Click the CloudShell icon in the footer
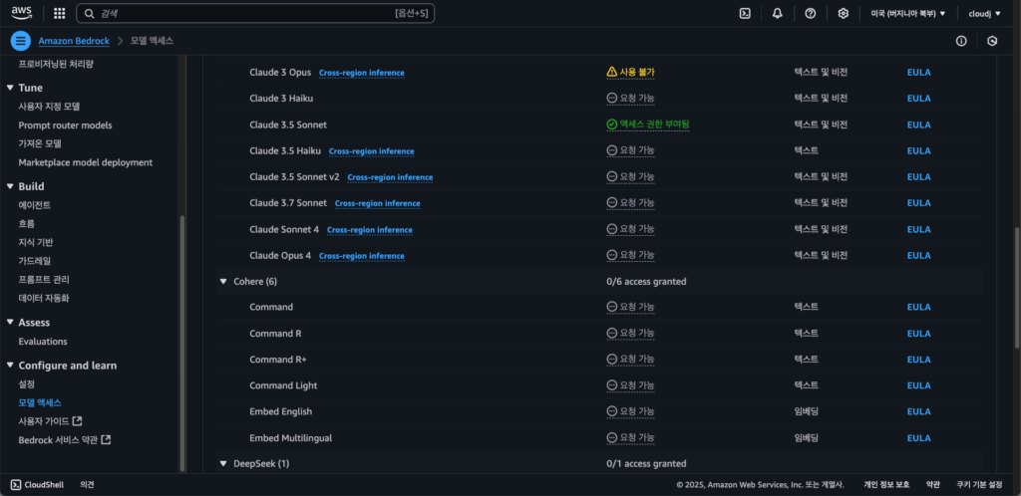The width and height of the screenshot is (1021, 496). (16, 484)
